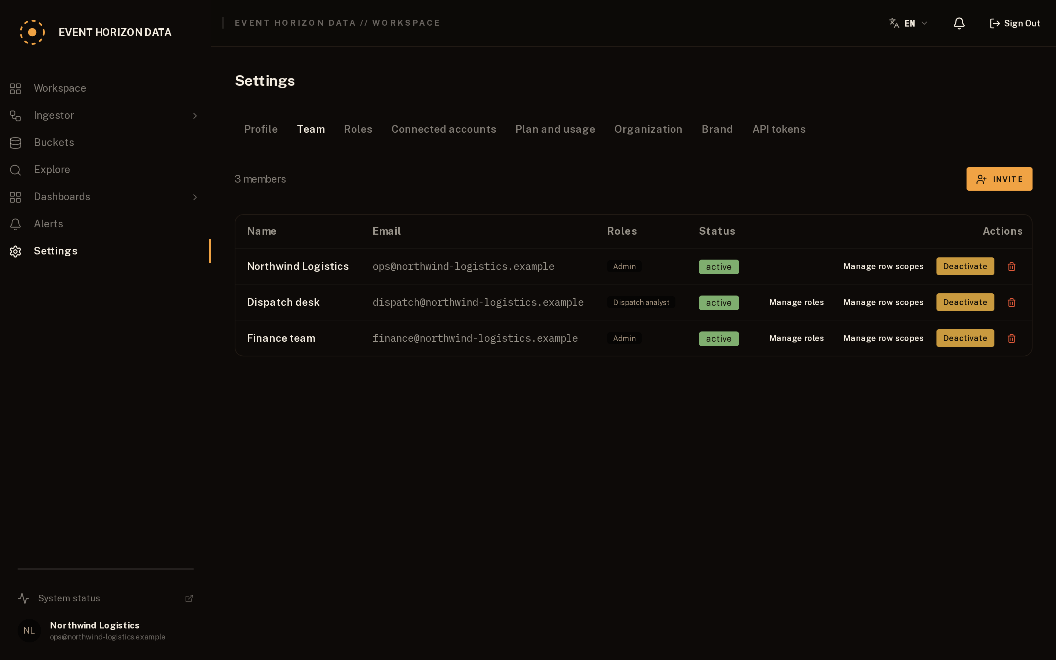Screen dimensions: 1056x660
Task: Open the Plan and usage tab
Action: pyautogui.click(x=555, y=129)
